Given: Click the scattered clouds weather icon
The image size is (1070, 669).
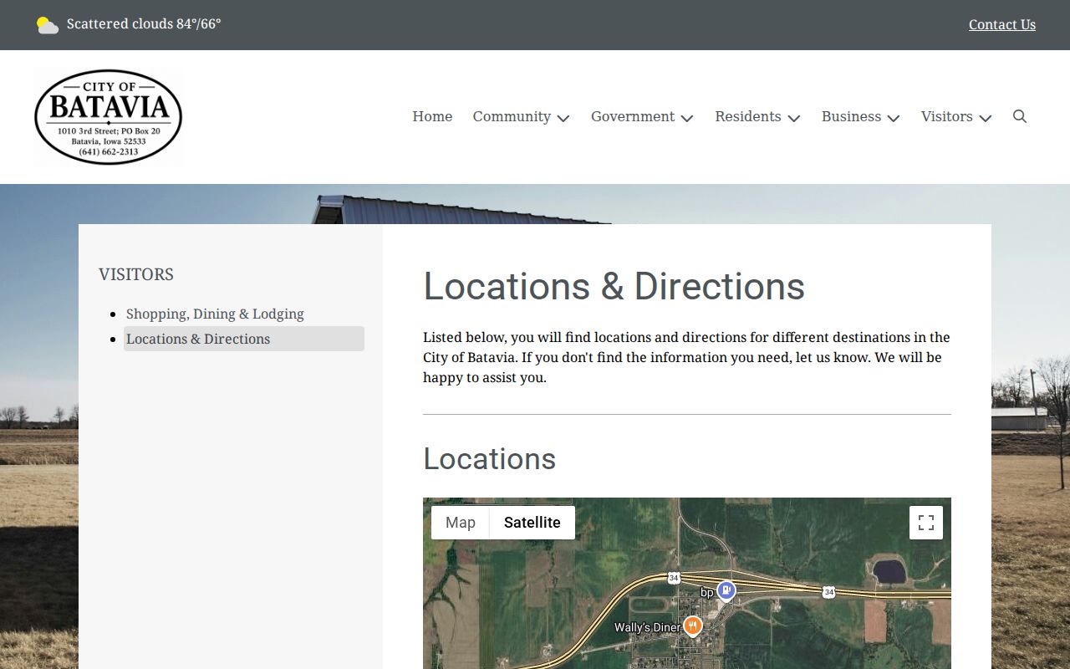Looking at the screenshot, I should pyautogui.click(x=48, y=25).
